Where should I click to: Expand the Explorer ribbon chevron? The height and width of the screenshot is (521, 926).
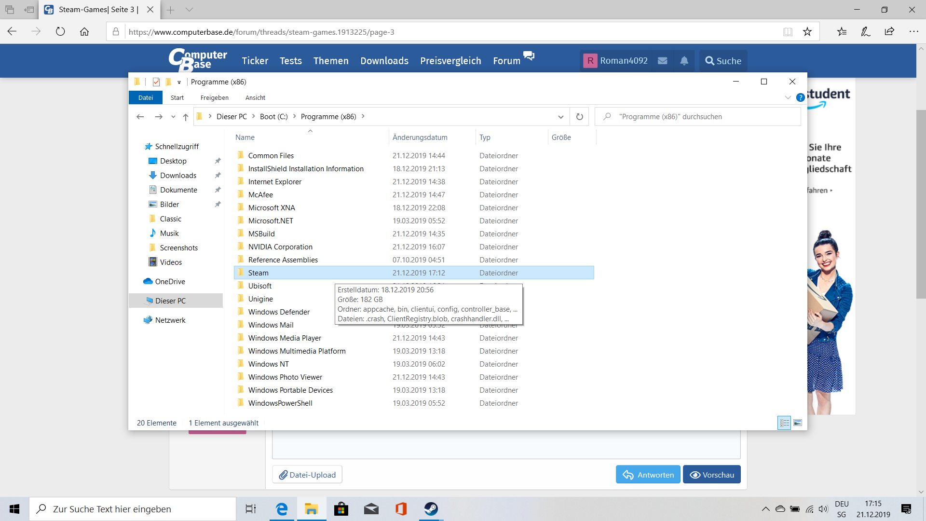[x=788, y=97]
